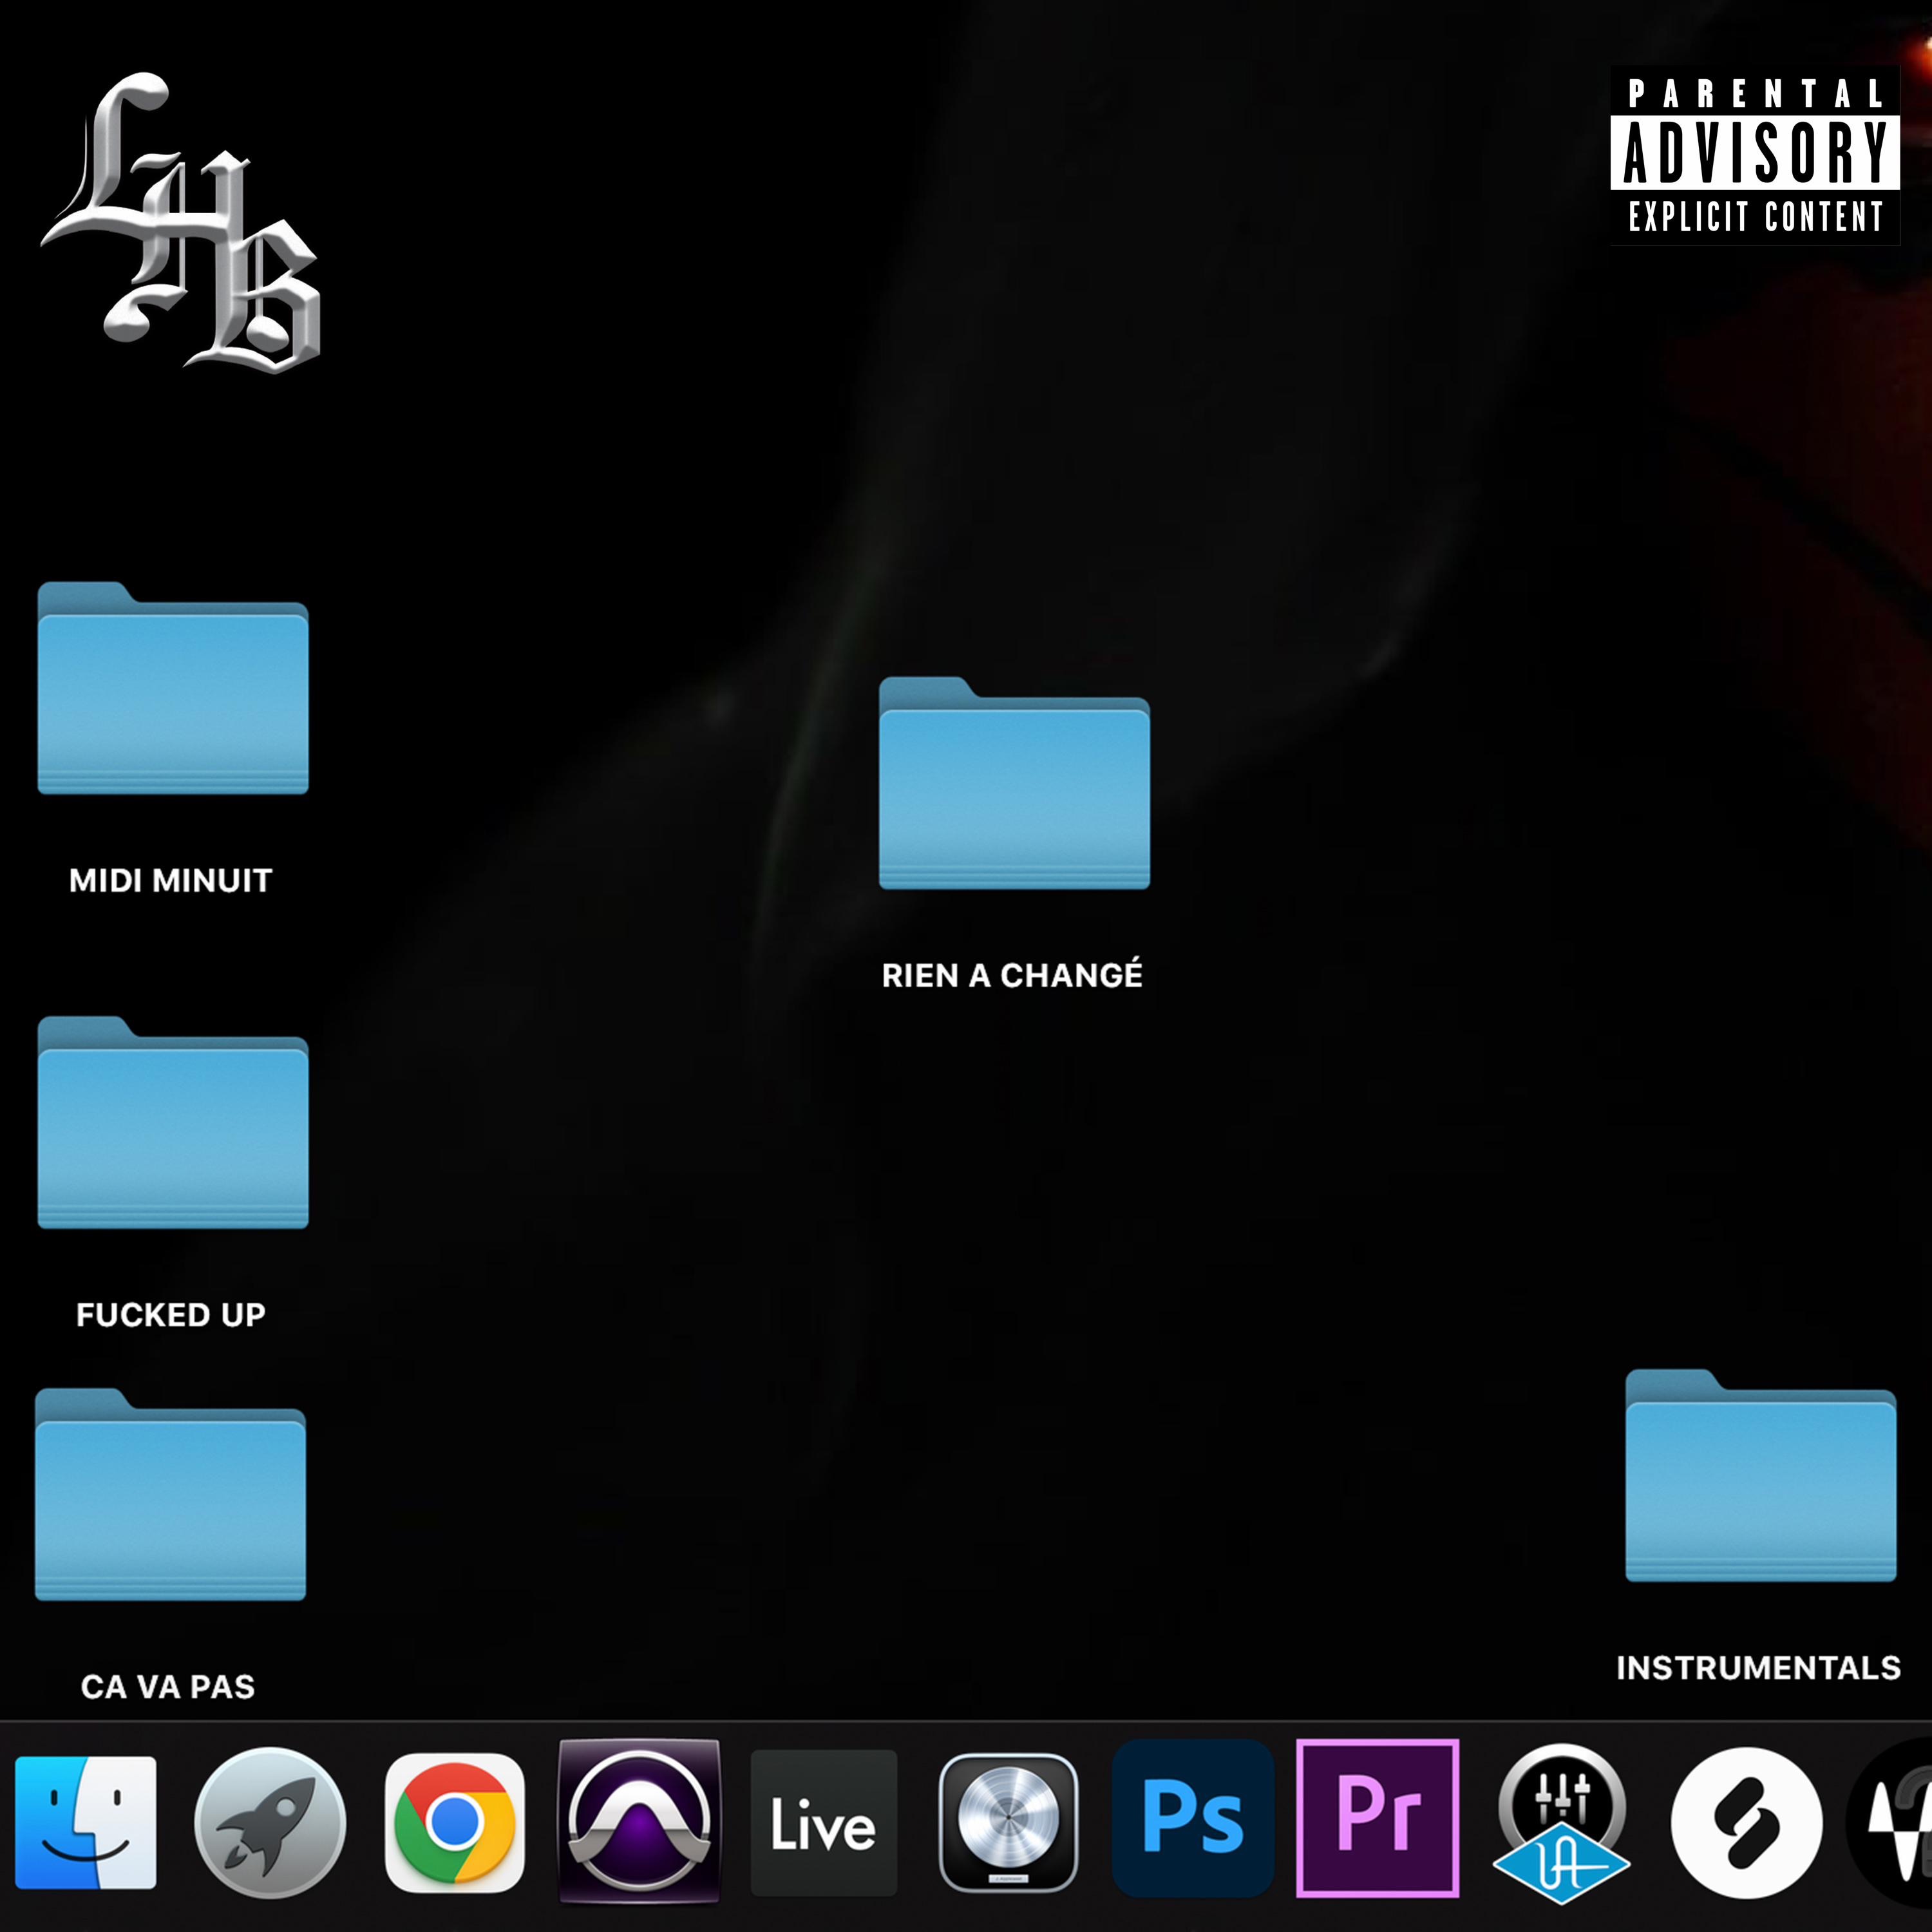
Task: Select the FUCKED UP folder icon
Action: point(173,1124)
